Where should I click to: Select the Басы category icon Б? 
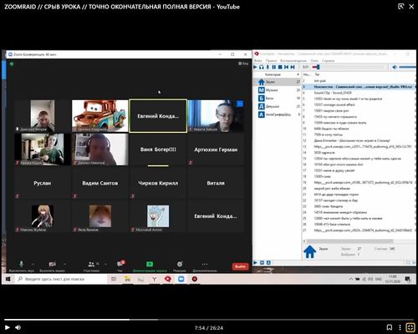(x=261, y=98)
